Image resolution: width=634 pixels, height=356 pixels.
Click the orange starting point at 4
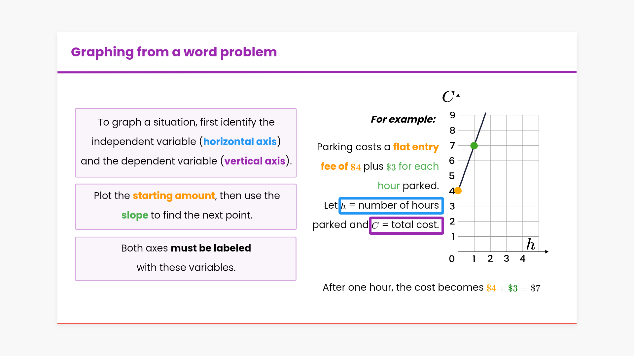[458, 191]
